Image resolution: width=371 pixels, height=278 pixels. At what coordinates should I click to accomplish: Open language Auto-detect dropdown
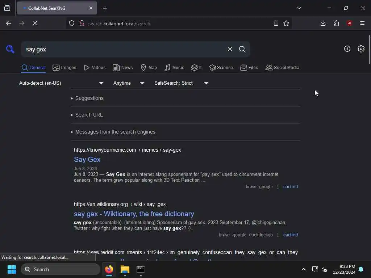pos(61,83)
